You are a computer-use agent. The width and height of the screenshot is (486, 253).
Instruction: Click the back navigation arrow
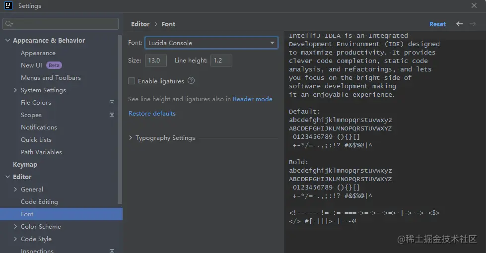coord(459,24)
